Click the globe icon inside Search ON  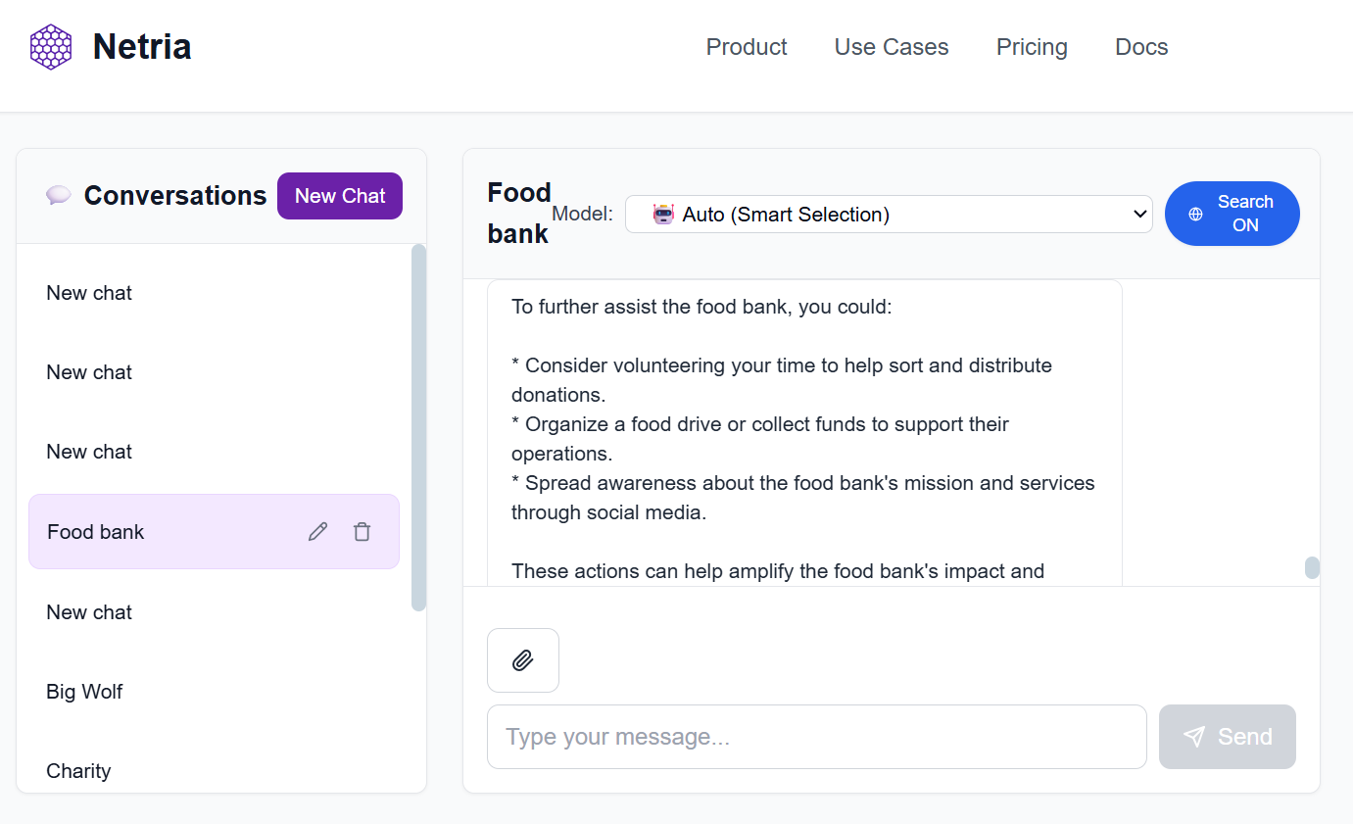[x=1196, y=213]
